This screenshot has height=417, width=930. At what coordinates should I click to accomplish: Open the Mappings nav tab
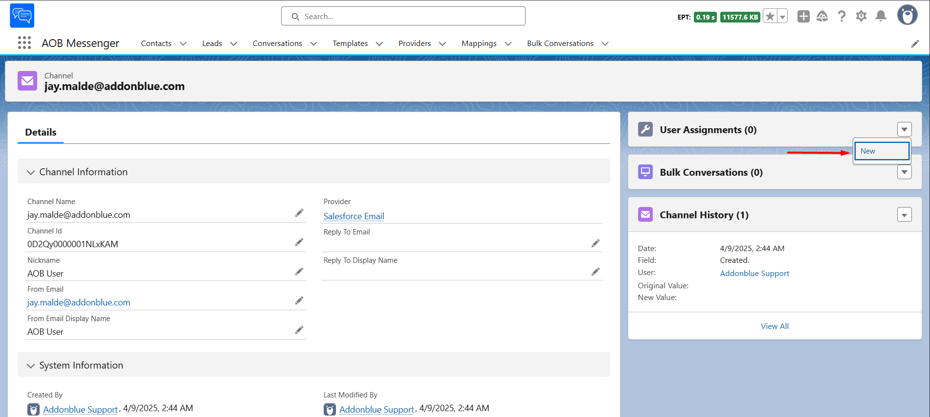click(479, 44)
